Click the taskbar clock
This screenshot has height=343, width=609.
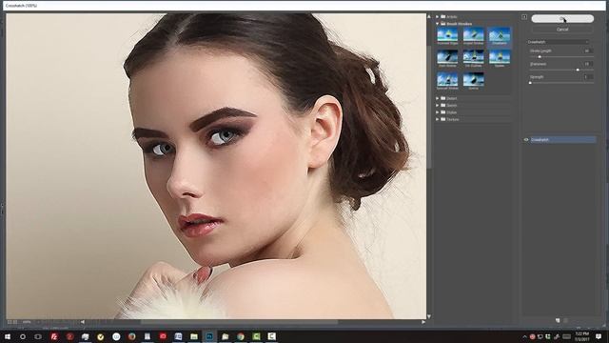(x=581, y=336)
